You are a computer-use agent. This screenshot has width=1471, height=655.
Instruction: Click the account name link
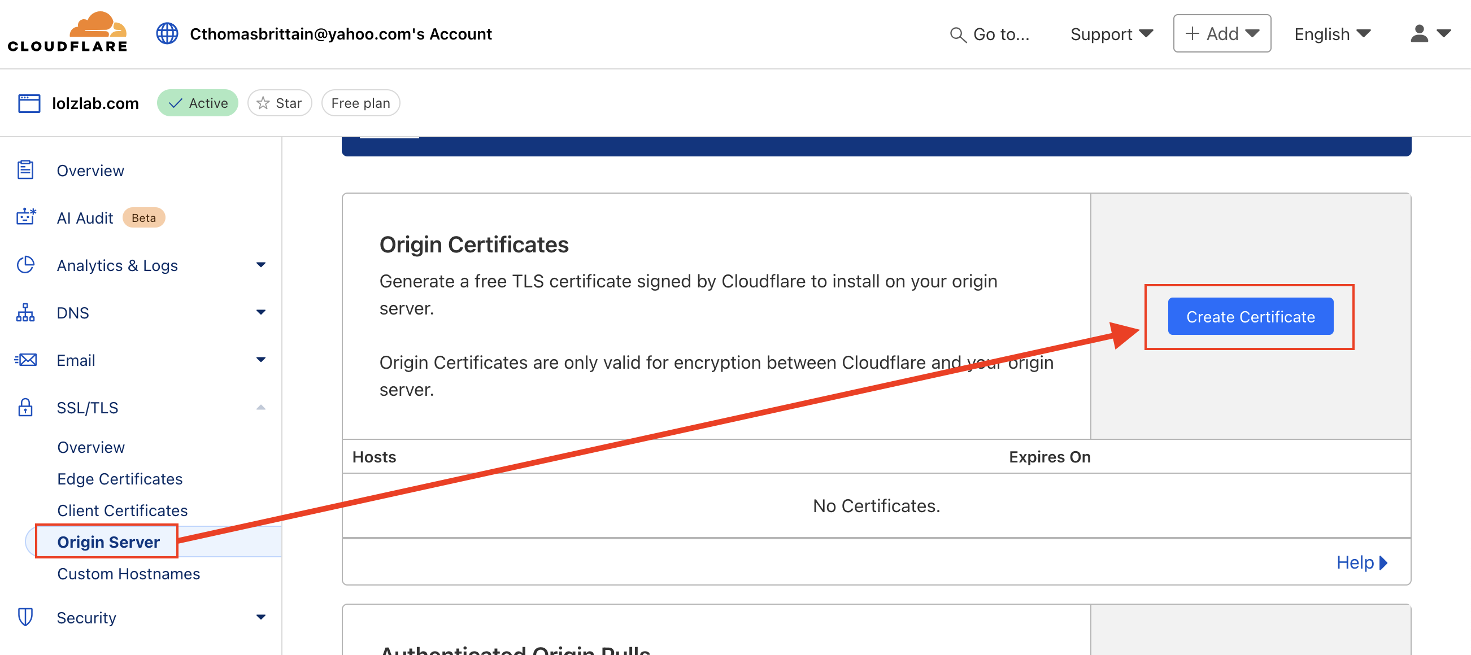341,34
